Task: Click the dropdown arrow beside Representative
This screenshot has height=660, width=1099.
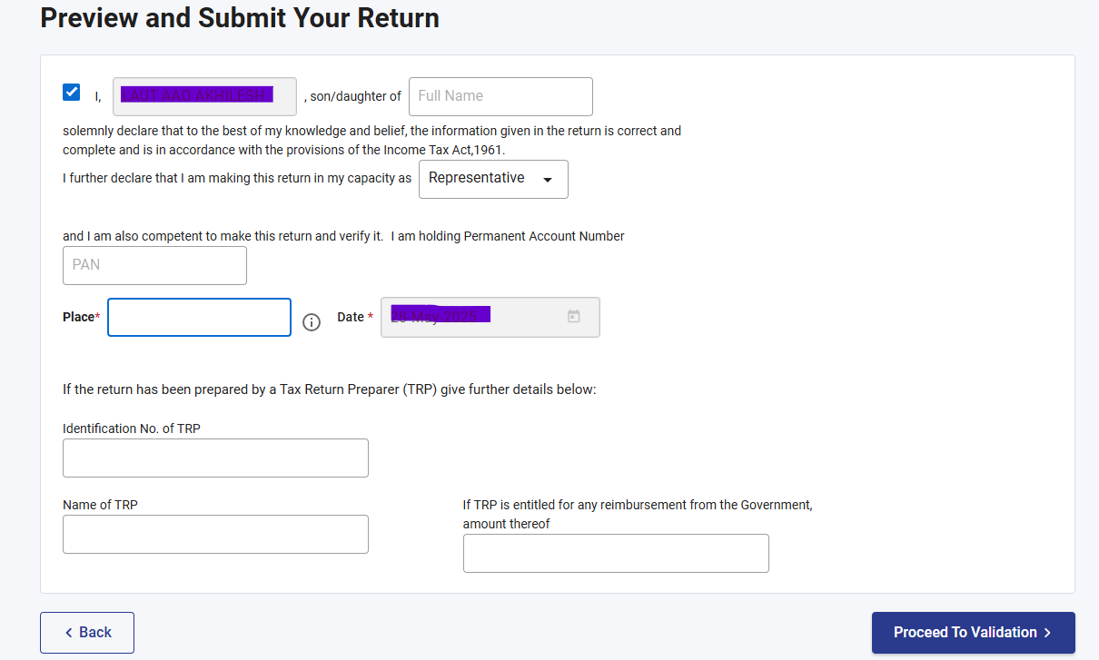Action: 548,180
